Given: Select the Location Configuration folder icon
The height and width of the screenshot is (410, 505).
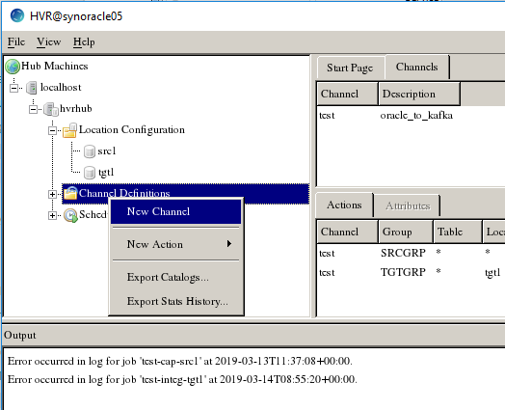Looking at the screenshot, I should [70, 130].
